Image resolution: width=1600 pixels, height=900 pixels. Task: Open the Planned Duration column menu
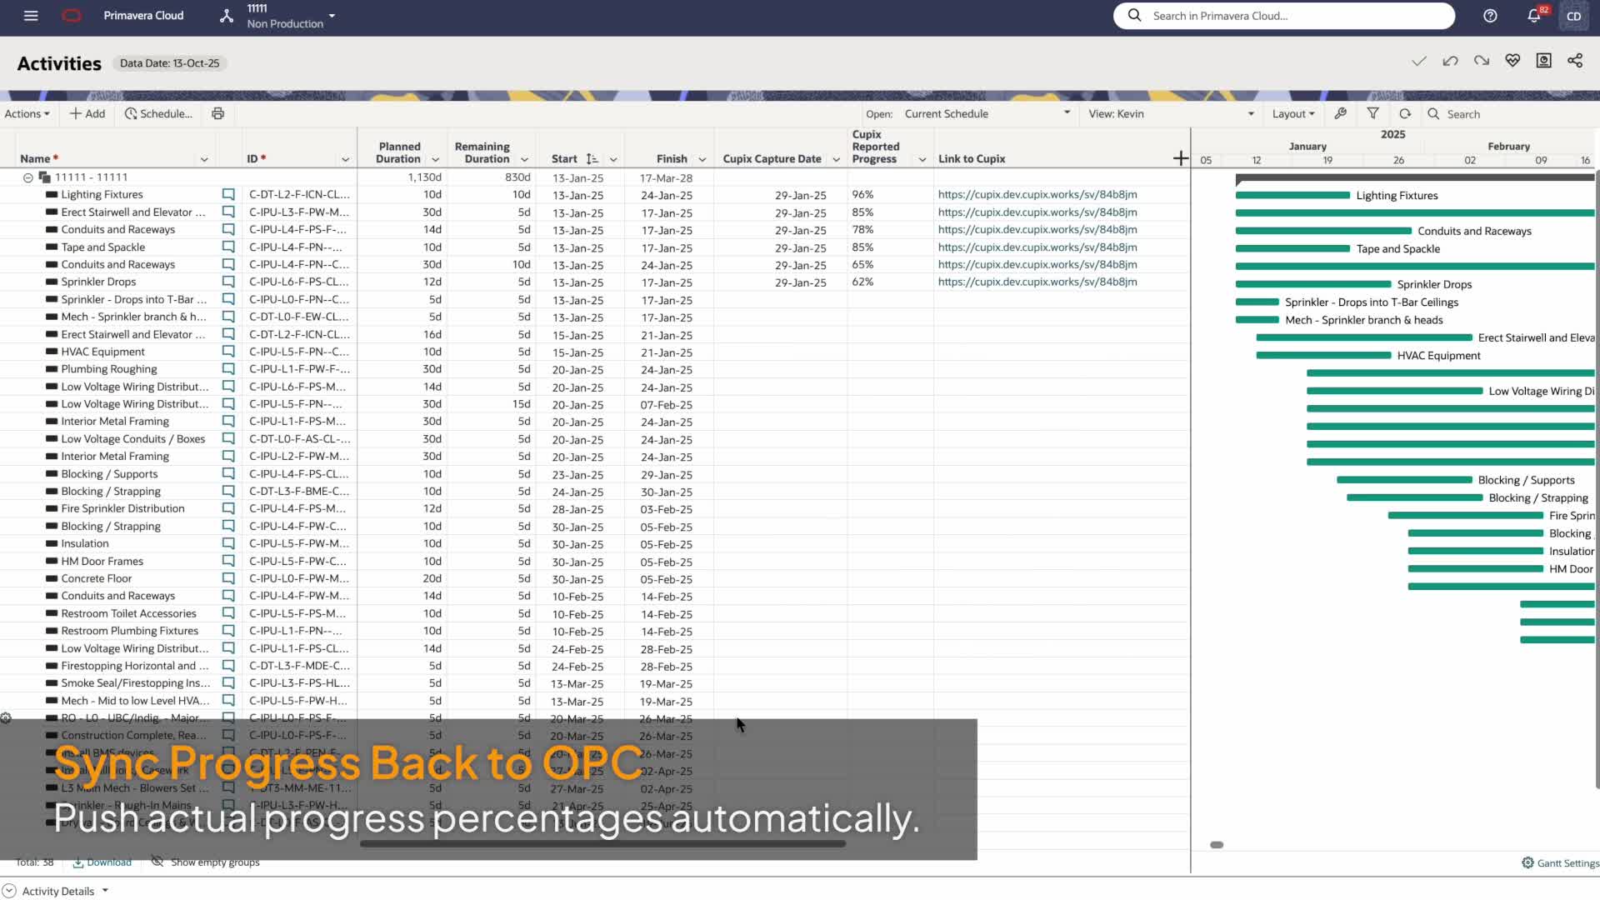435,159
